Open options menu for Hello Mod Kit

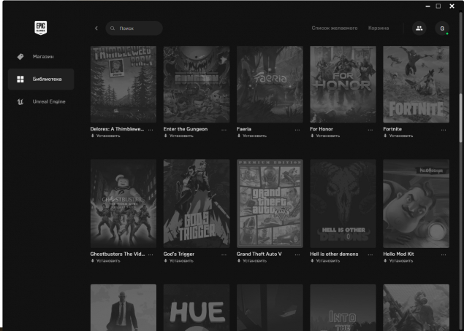point(444,254)
